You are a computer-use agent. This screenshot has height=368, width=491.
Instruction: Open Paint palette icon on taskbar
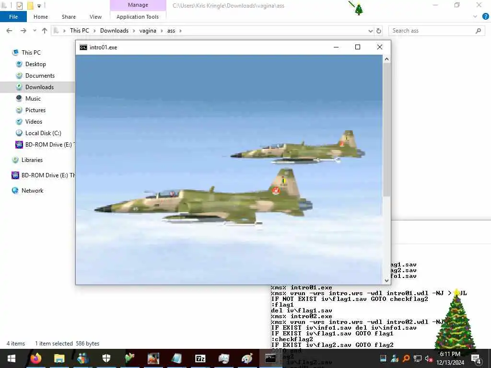coord(247,358)
